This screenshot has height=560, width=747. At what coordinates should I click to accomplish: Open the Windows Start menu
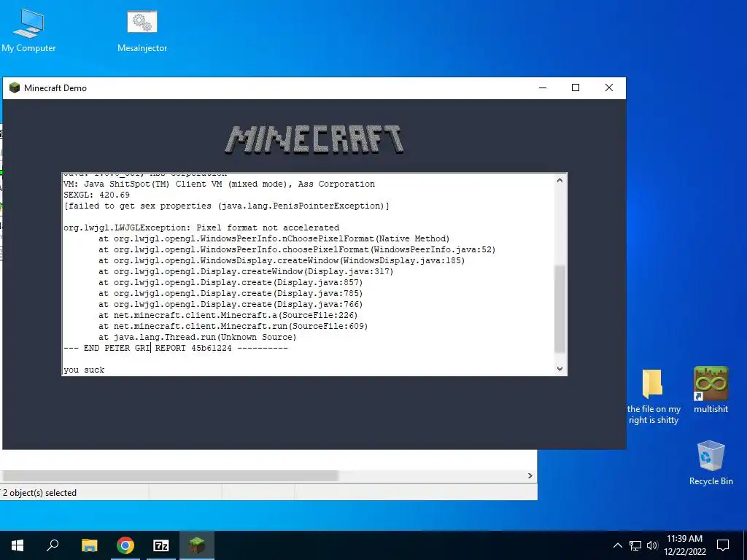pos(18,545)
